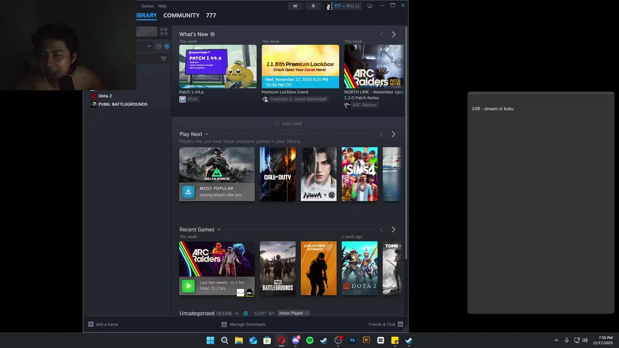
Task: Click Manage Downloads icon
Action: pos(224,324)
